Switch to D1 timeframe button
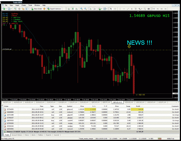Screen dimensions: 181x141 (x=166, y=9)
